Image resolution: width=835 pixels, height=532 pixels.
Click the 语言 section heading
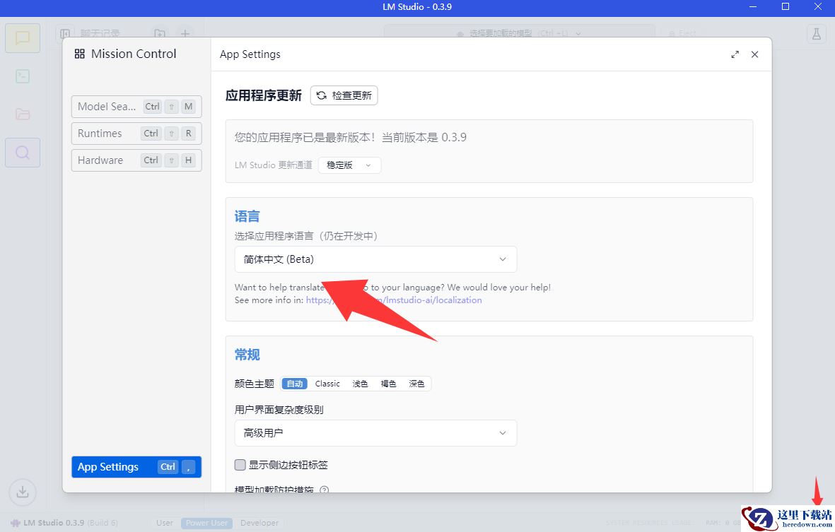pyautogui.click(x=247, y=216)
